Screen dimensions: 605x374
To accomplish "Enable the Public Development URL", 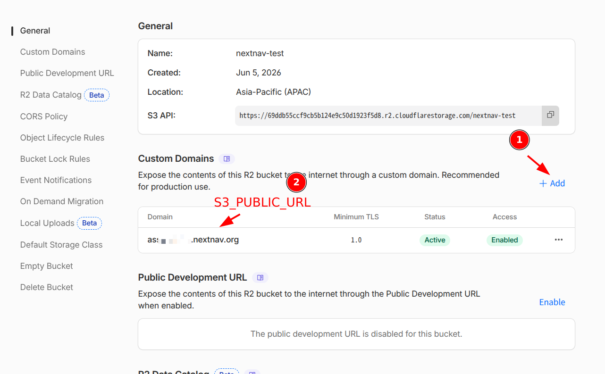I will click(x=552, y=302).
